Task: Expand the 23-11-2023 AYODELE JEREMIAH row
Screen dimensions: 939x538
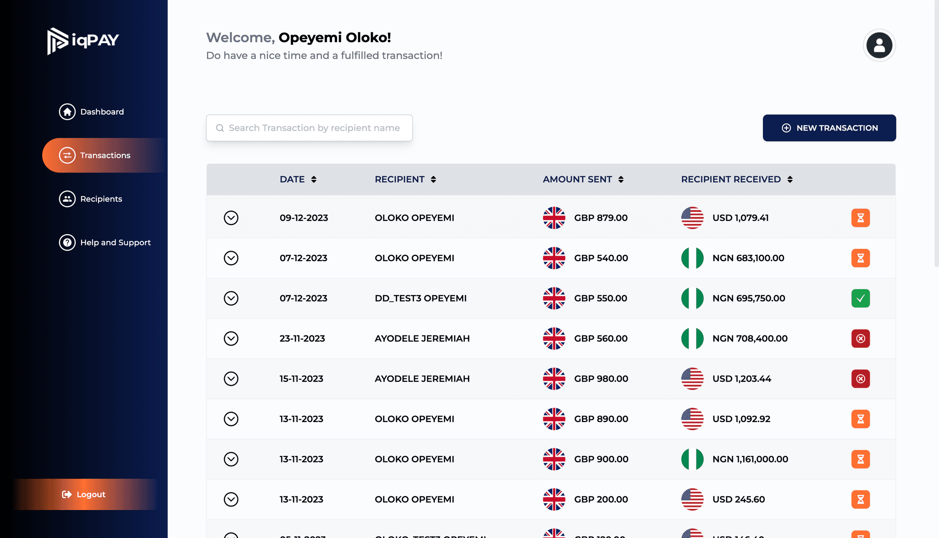Action: 231,339
